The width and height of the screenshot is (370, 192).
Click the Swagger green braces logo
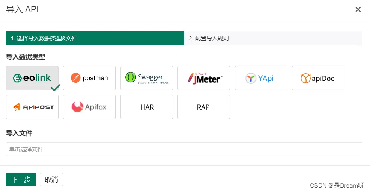click(130, 77)
